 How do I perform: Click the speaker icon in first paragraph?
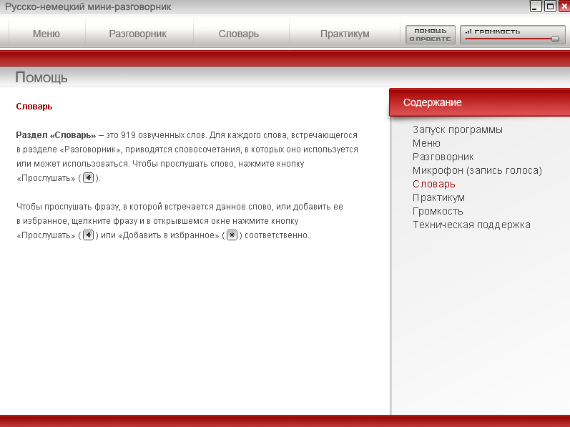point(89,177)
